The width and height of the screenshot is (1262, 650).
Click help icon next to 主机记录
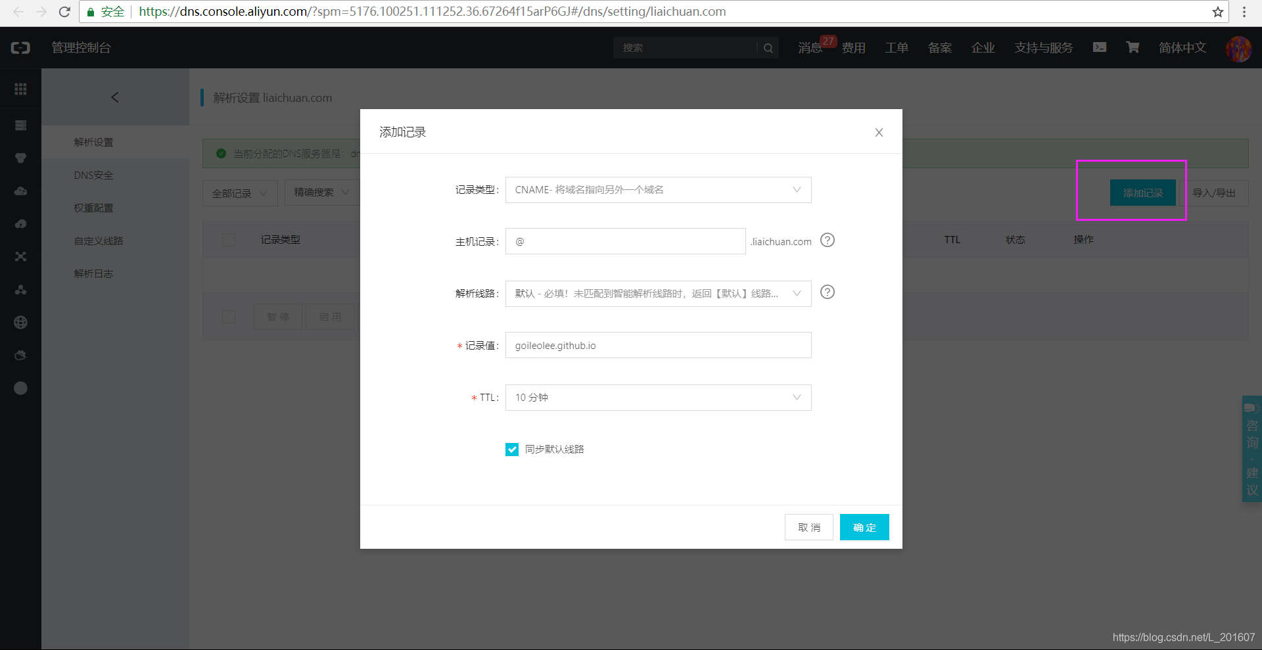[x=828, y=240]
